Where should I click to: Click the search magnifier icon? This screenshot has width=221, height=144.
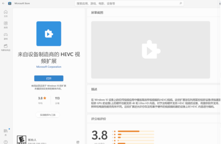click(x=181, y=3)
